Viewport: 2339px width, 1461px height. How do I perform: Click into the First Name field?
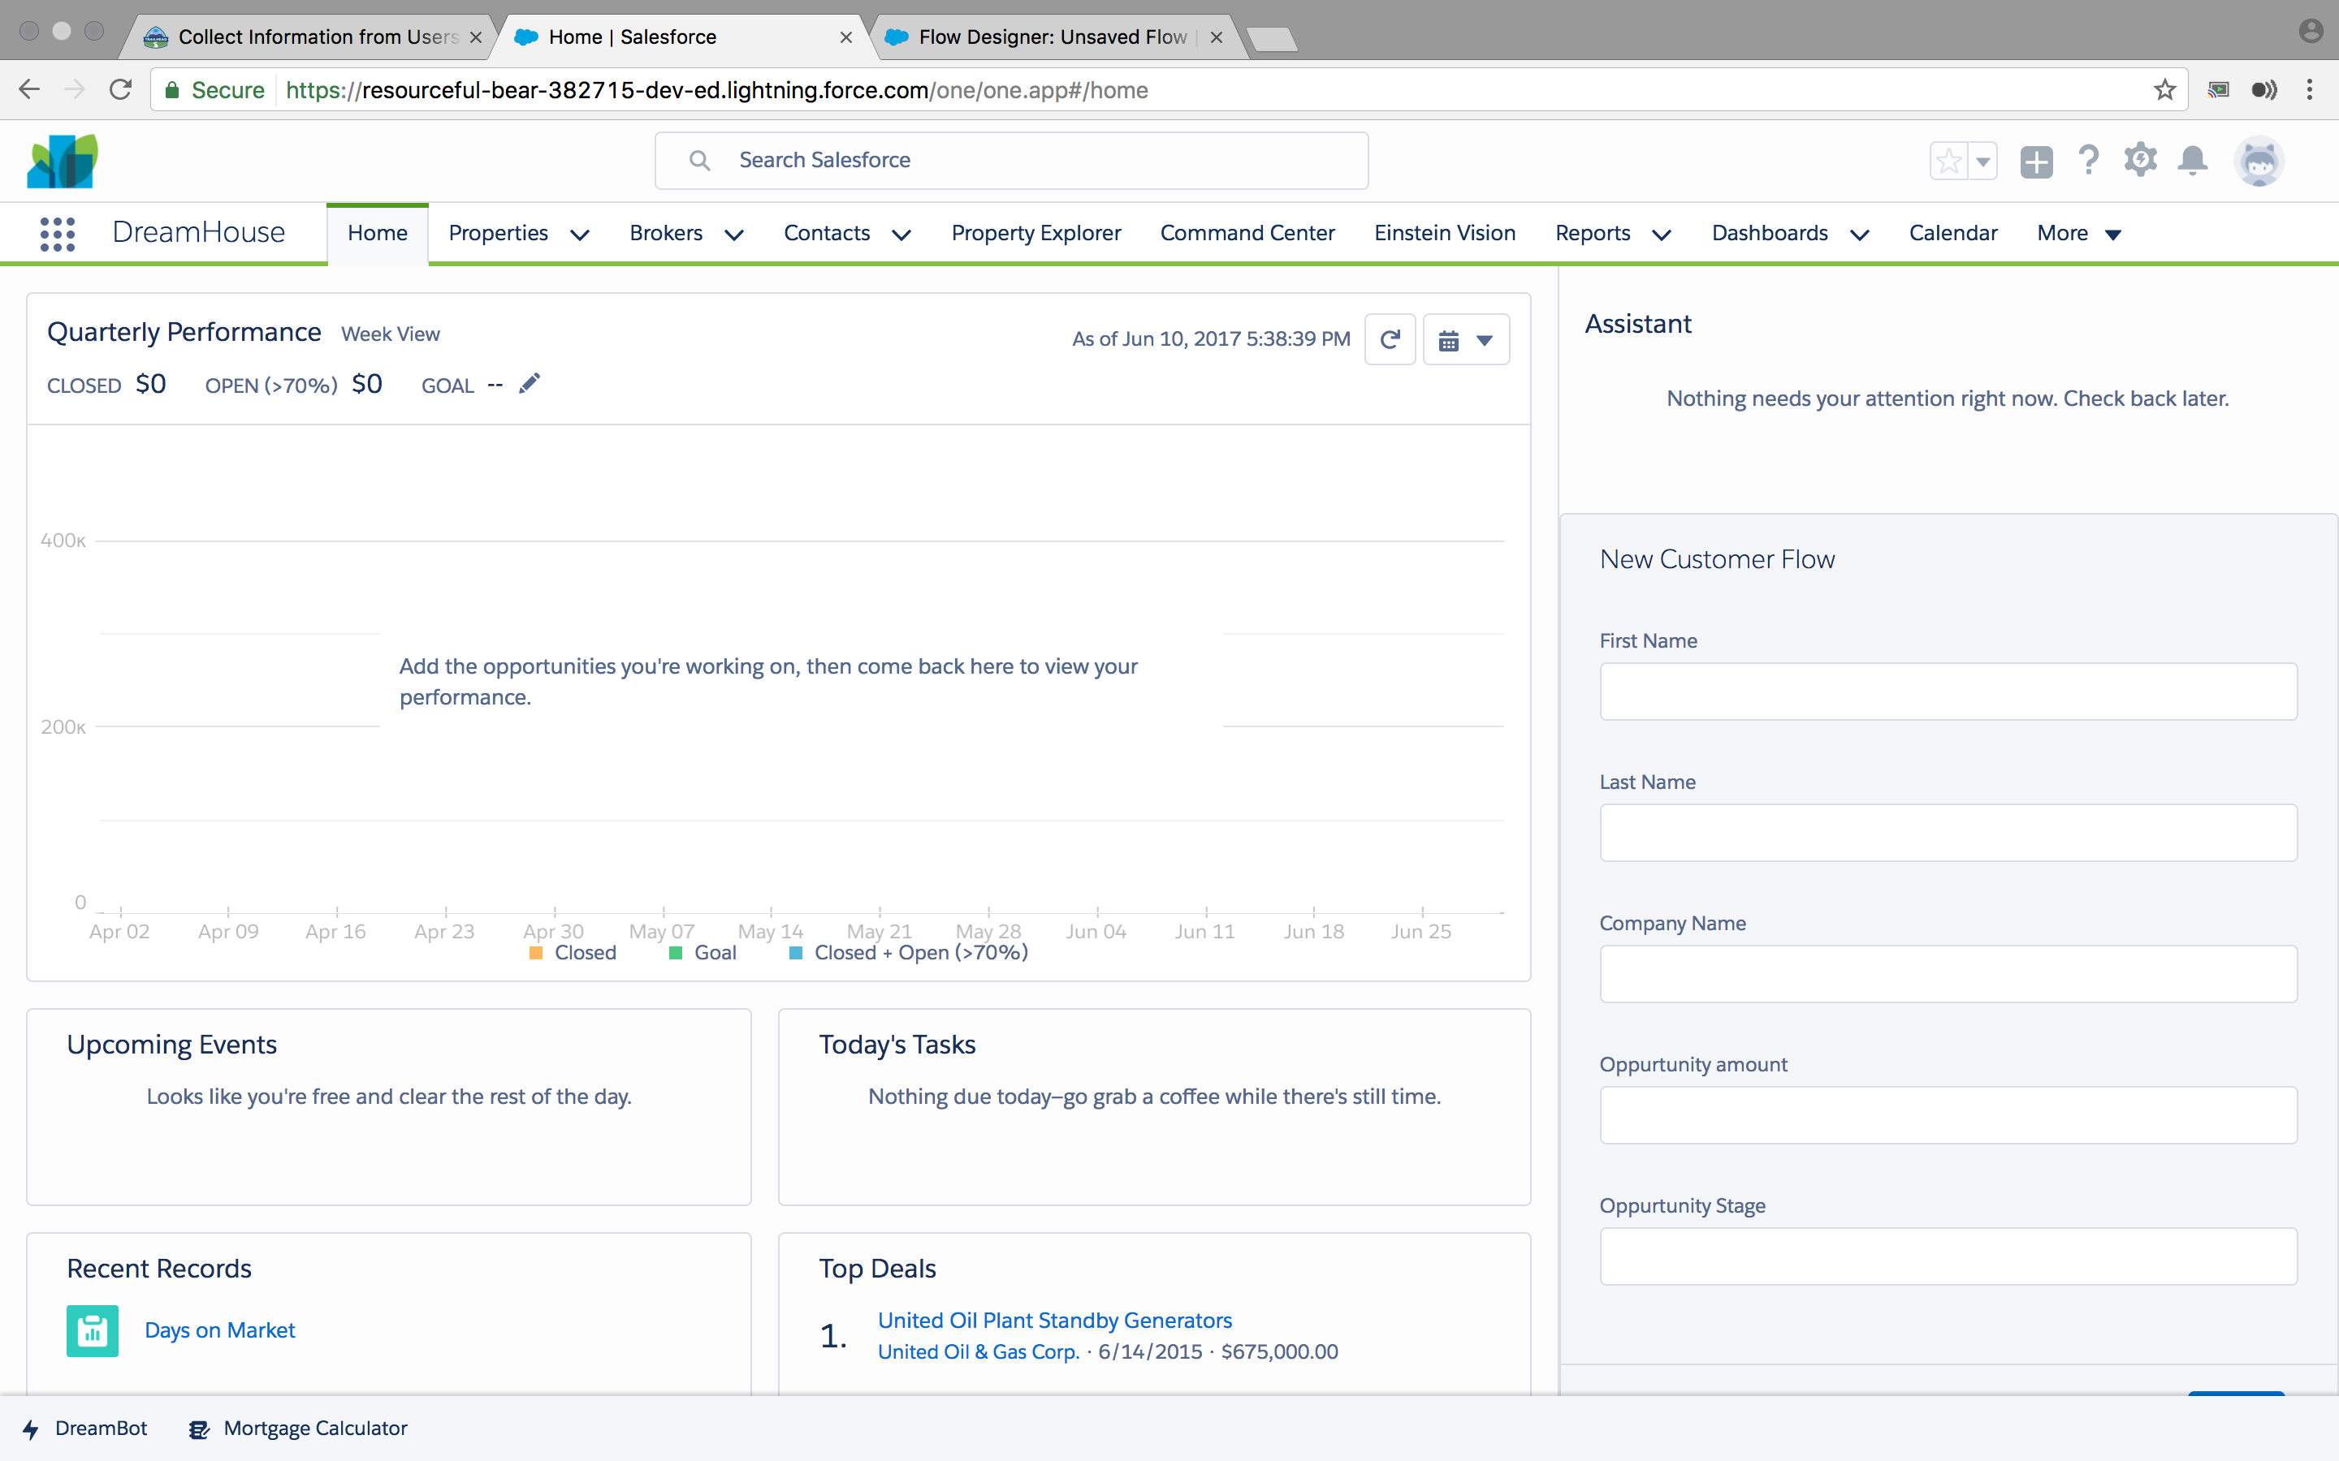1948,691
